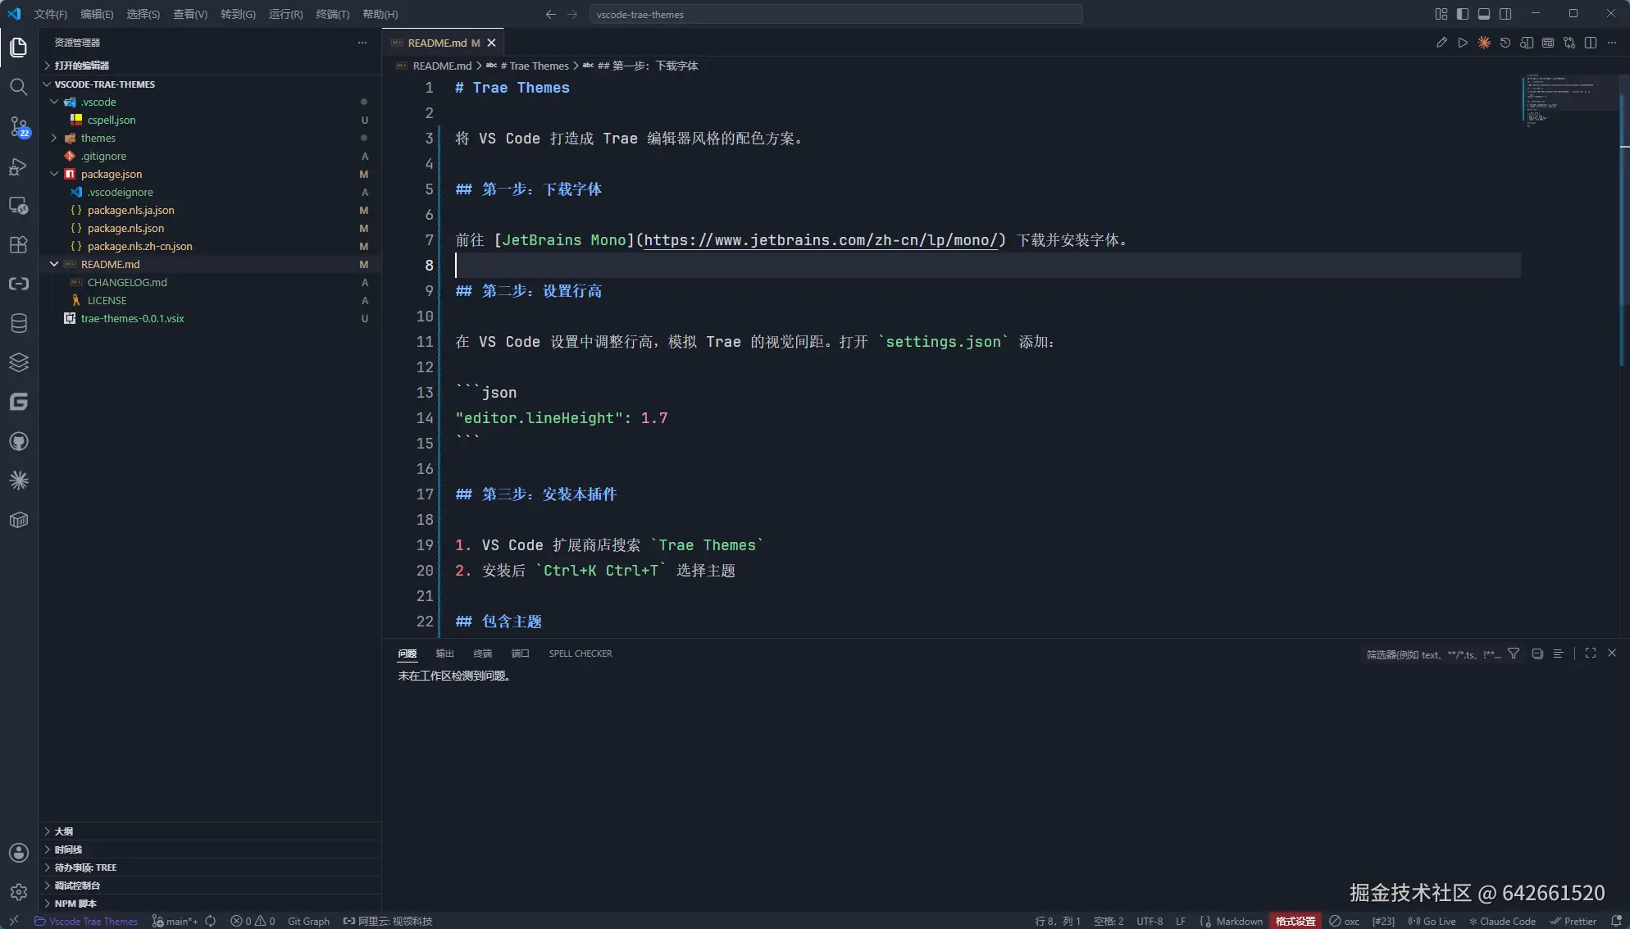Open the Customize Layout icon in title bar
The image size is (1630, 929).
coord(1441,14)
